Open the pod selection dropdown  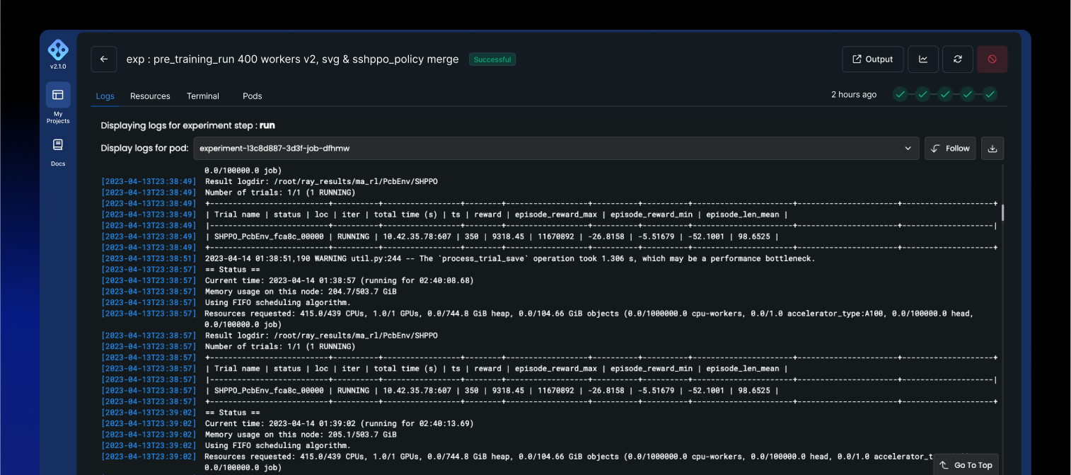tap(556, 149)
